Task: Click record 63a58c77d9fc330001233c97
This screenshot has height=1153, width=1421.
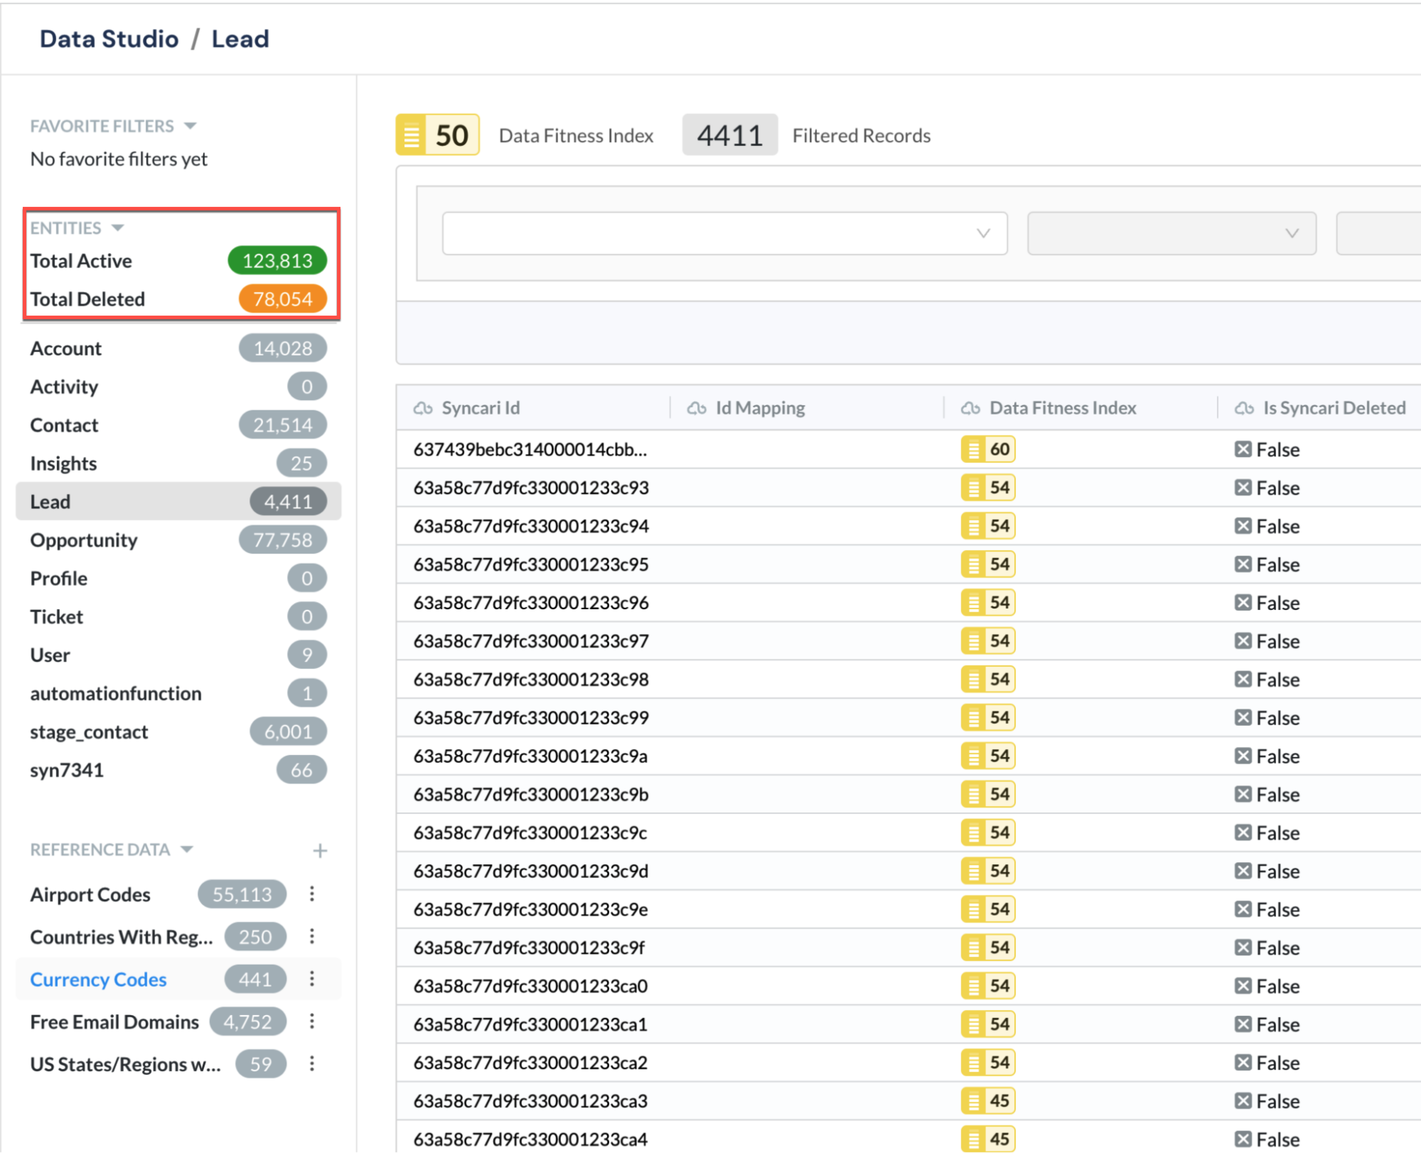Action: [531, 642]
